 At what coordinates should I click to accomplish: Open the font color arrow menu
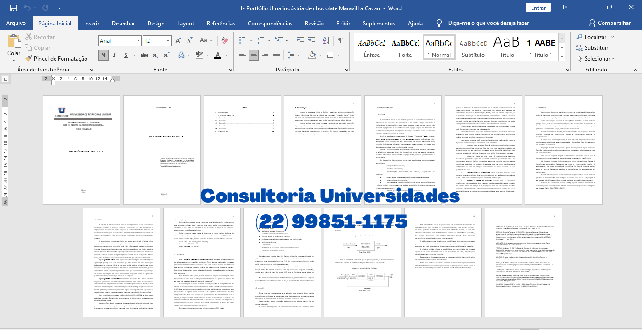(227, 55)
